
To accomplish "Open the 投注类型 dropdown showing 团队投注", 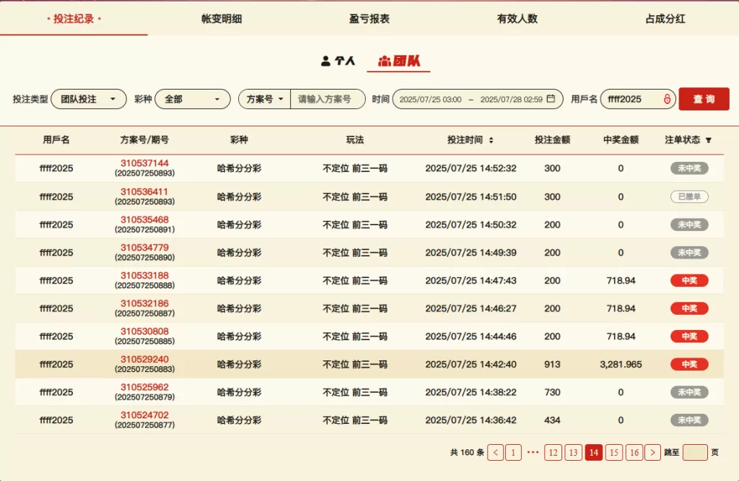I will (89, 99).
